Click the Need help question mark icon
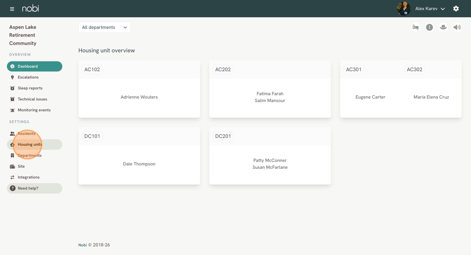471x255 pixels. coord(13,188)
